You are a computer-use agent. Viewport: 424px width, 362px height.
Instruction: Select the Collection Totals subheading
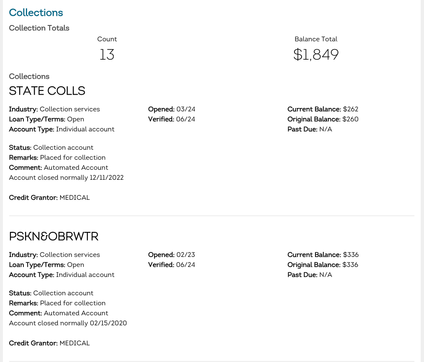(x=39, y=28)
